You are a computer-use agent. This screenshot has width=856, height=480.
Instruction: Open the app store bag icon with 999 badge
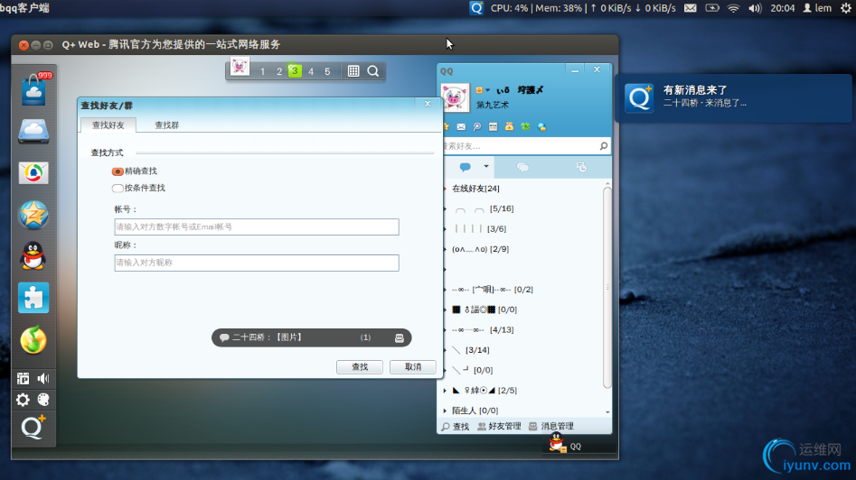33,90
